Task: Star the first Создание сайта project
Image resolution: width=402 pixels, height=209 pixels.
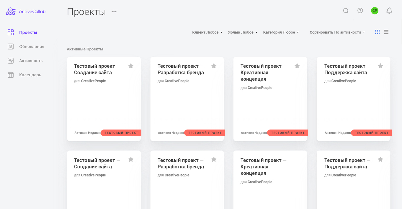Action: [x=131, y=66]
